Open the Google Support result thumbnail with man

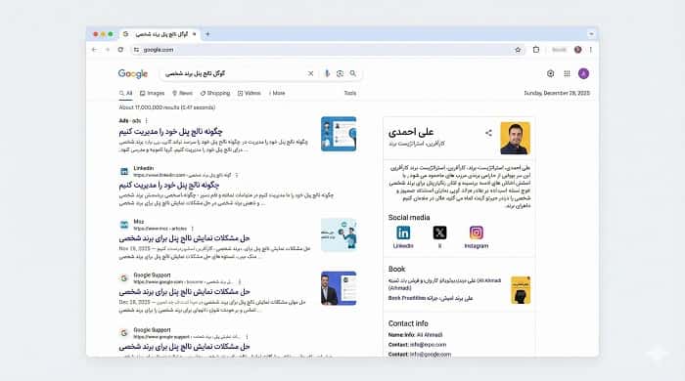tap(339, 288)
